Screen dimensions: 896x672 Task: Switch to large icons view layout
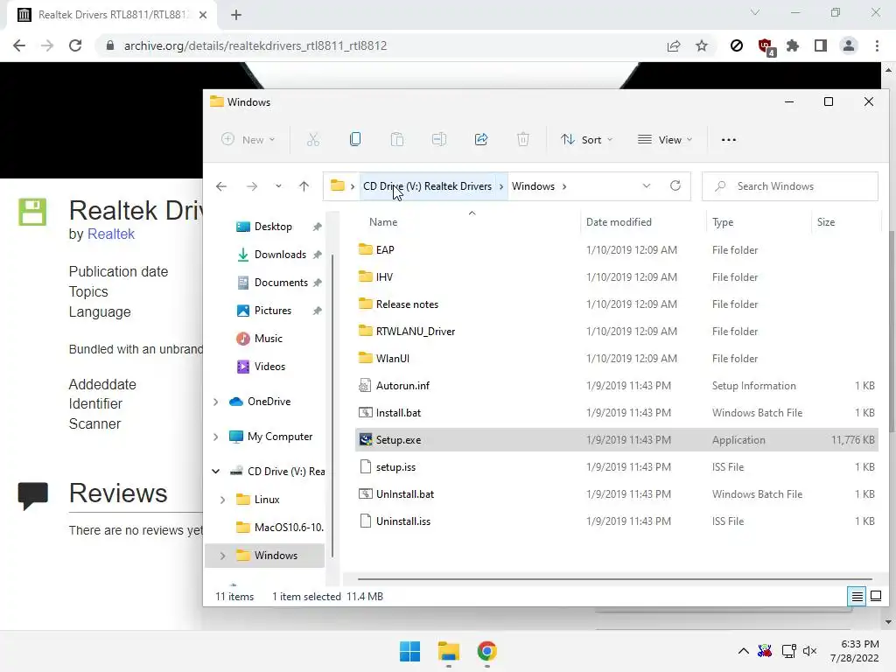pos(875,597)
